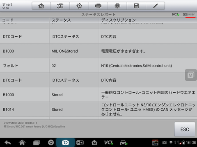Open the pencil edit tool
The width and height of the screenshot is (197, 147).
click(156, 6)
